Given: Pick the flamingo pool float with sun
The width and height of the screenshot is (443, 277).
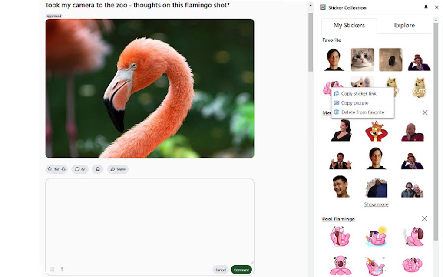Looking at the screenshot, I should [x=376, y=236].
